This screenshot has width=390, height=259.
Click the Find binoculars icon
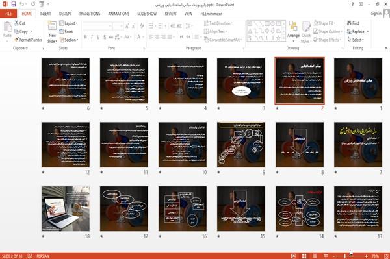click(349, 23)
